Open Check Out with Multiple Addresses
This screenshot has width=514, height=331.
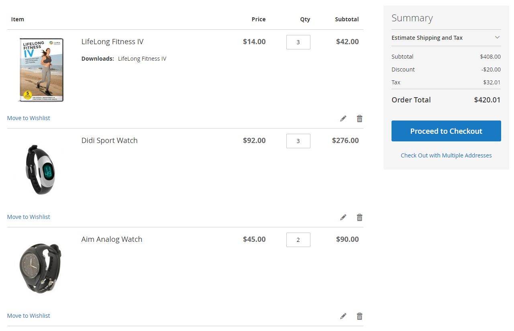[446, 155]
